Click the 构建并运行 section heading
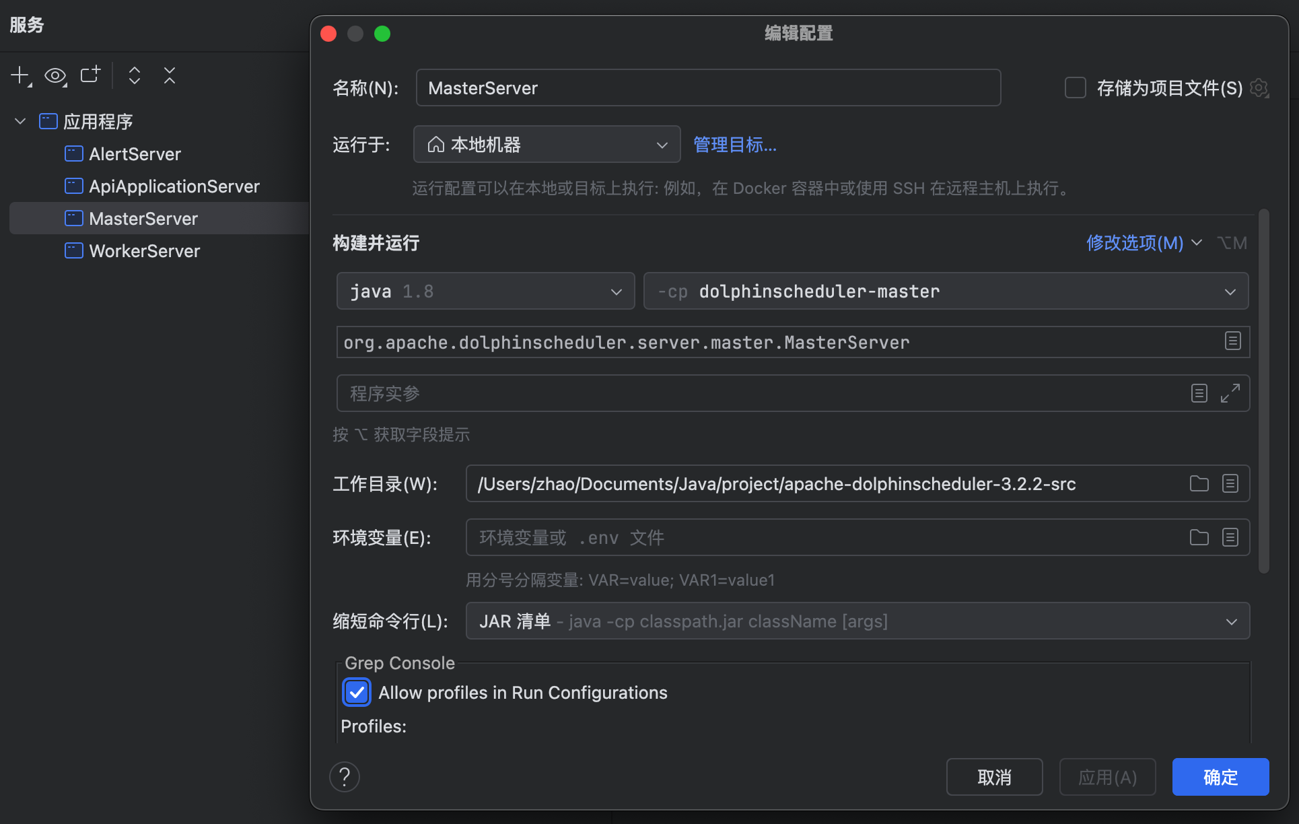 [376, 243]
